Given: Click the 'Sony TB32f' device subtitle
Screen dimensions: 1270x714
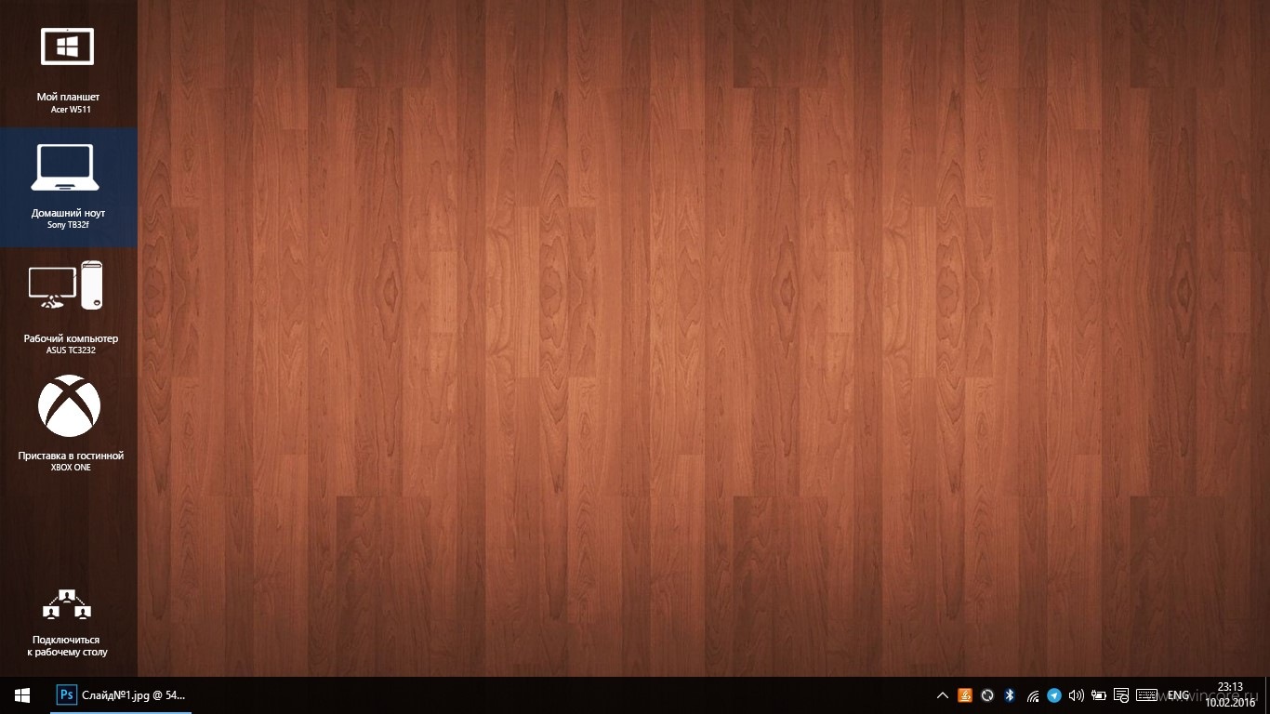Looking at the screenshot, I should tap(68, 225).
